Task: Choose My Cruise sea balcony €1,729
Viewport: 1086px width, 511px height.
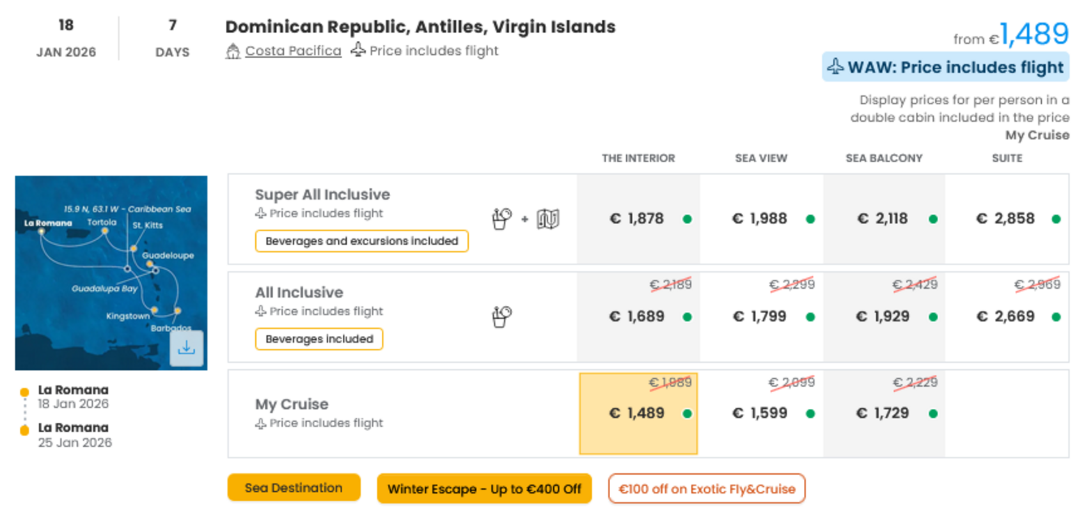Action: (x=884, y=414)
